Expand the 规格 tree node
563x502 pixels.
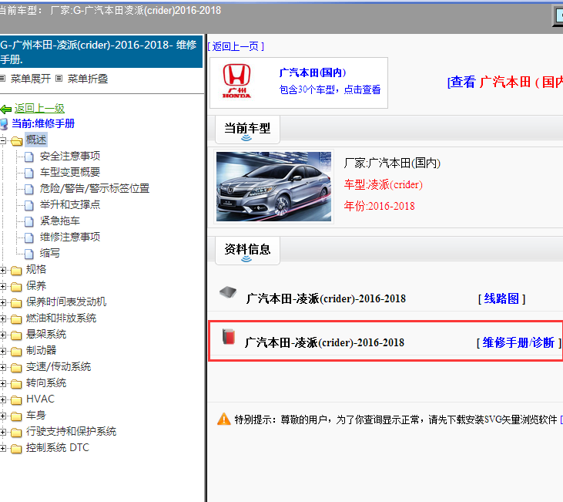(x=2, y=270)
